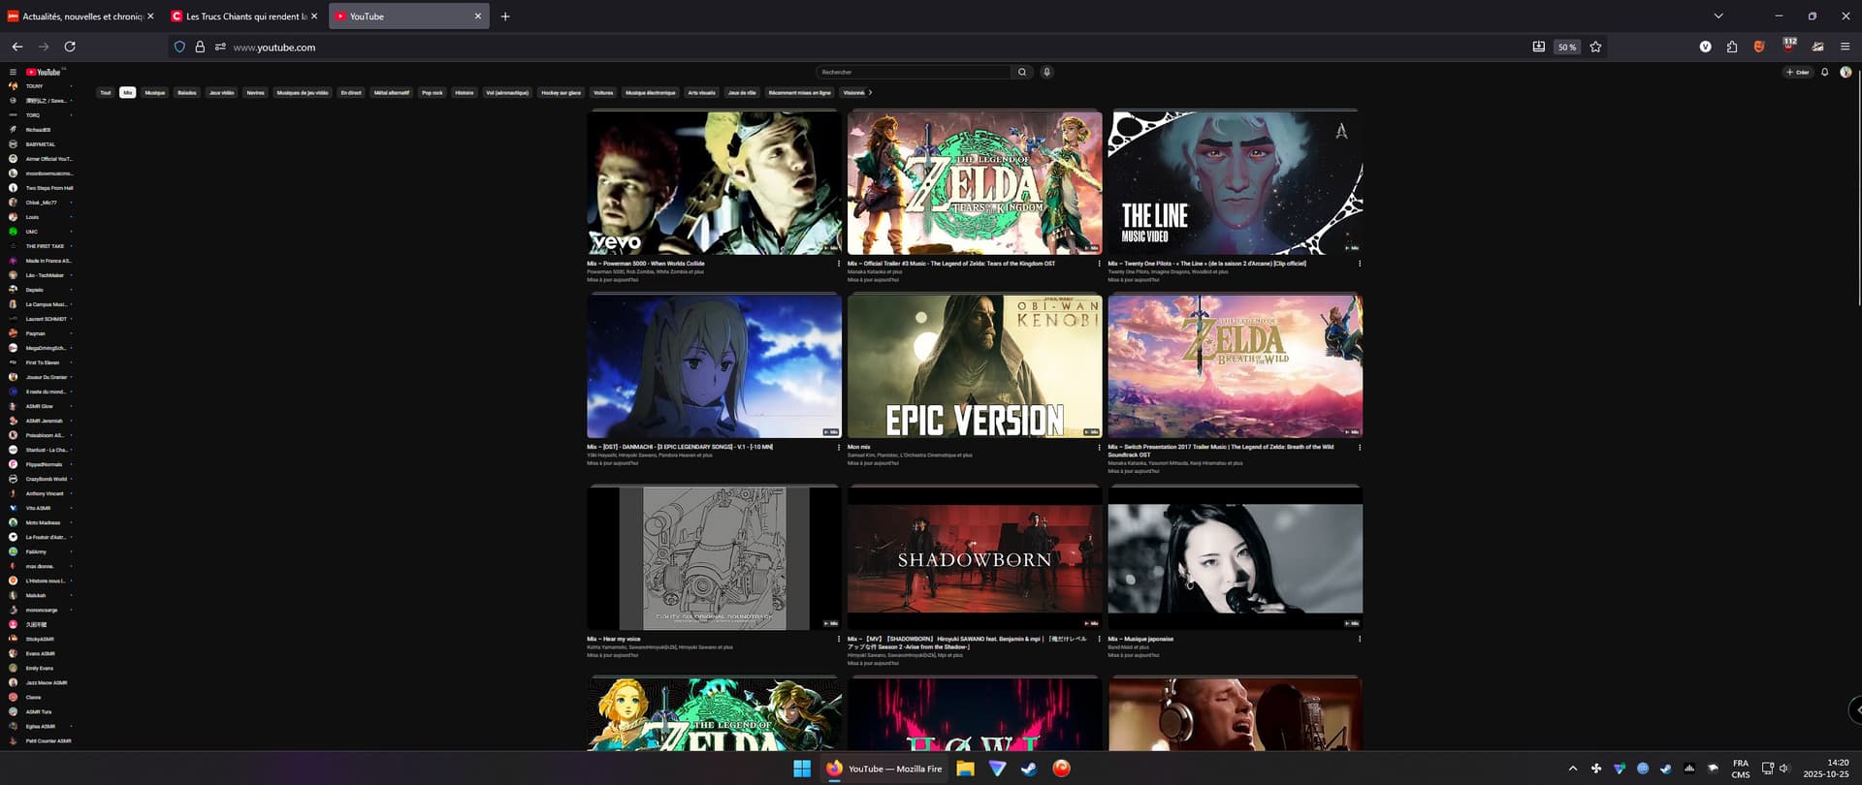The image size is (1862, 785).
Task: Switch to the "Les Trucs Chiants" tab
Action: coord(242,16)
